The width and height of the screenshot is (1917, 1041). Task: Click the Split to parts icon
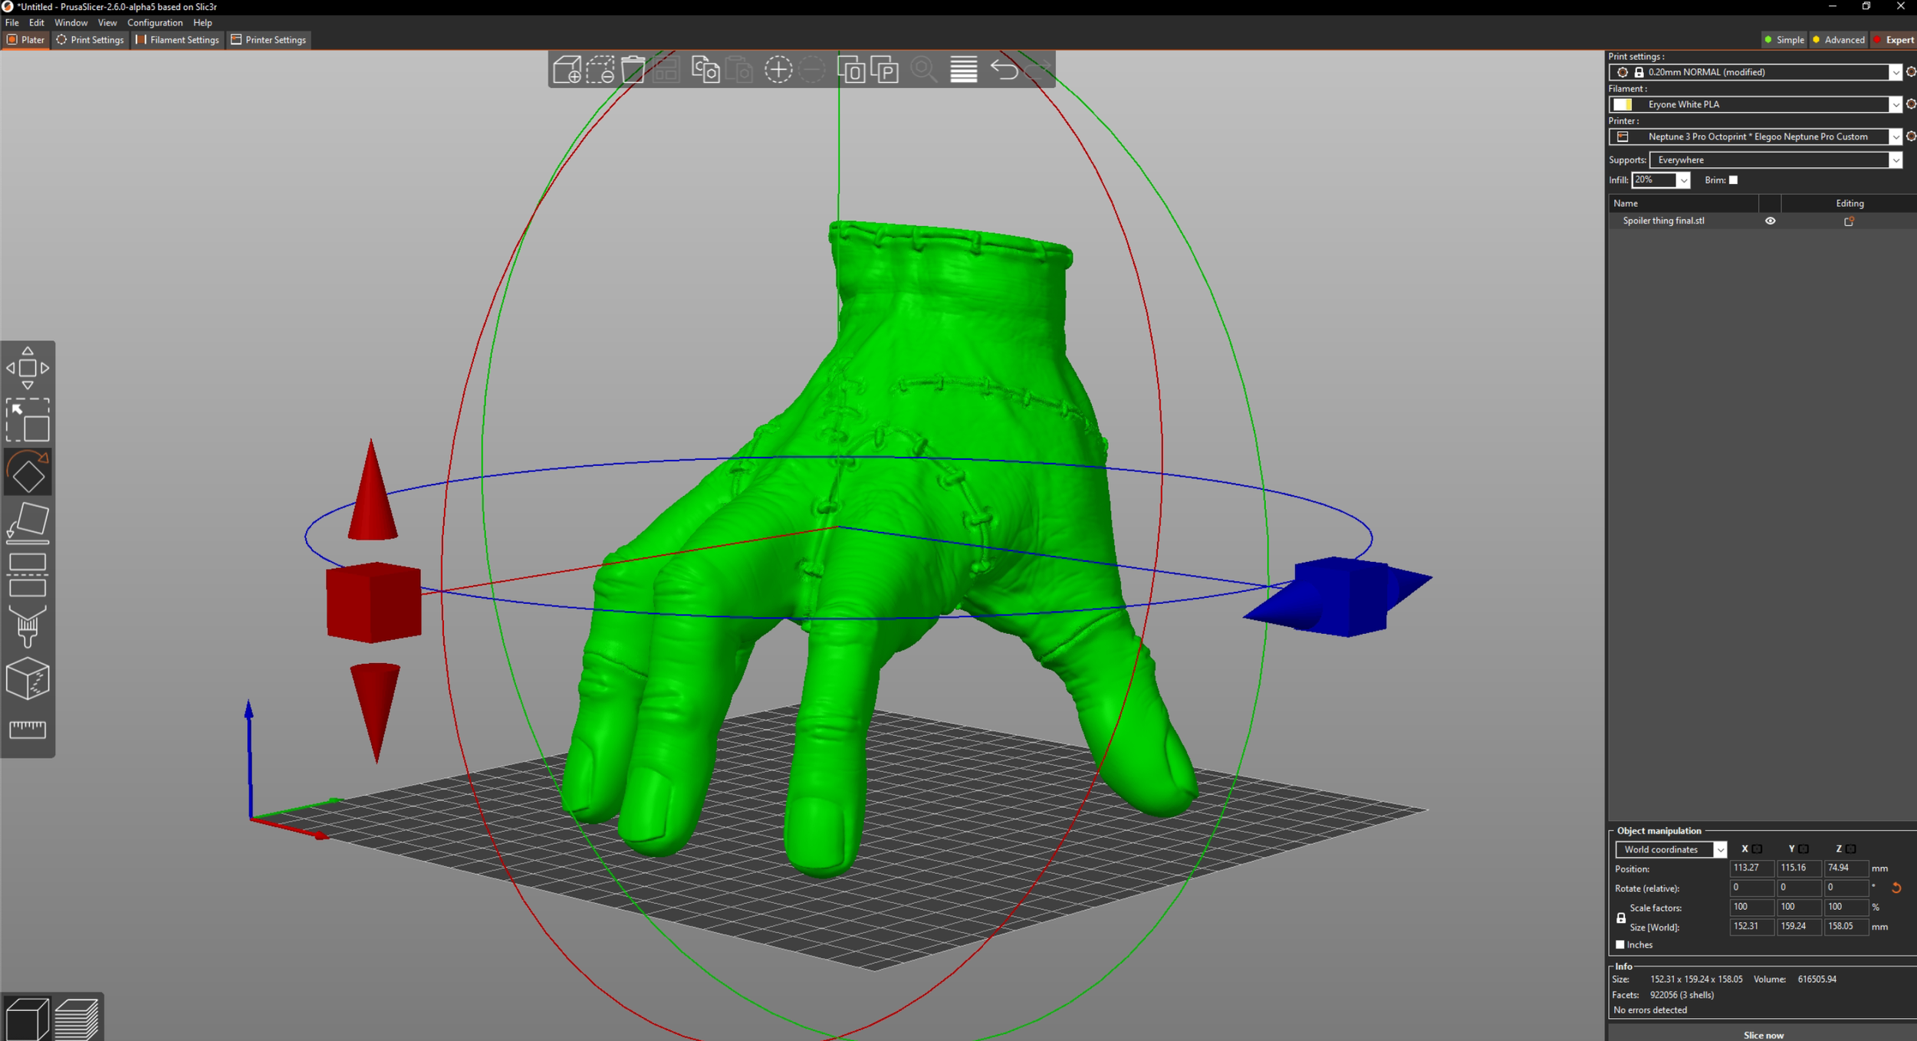(x=885, y=70)
